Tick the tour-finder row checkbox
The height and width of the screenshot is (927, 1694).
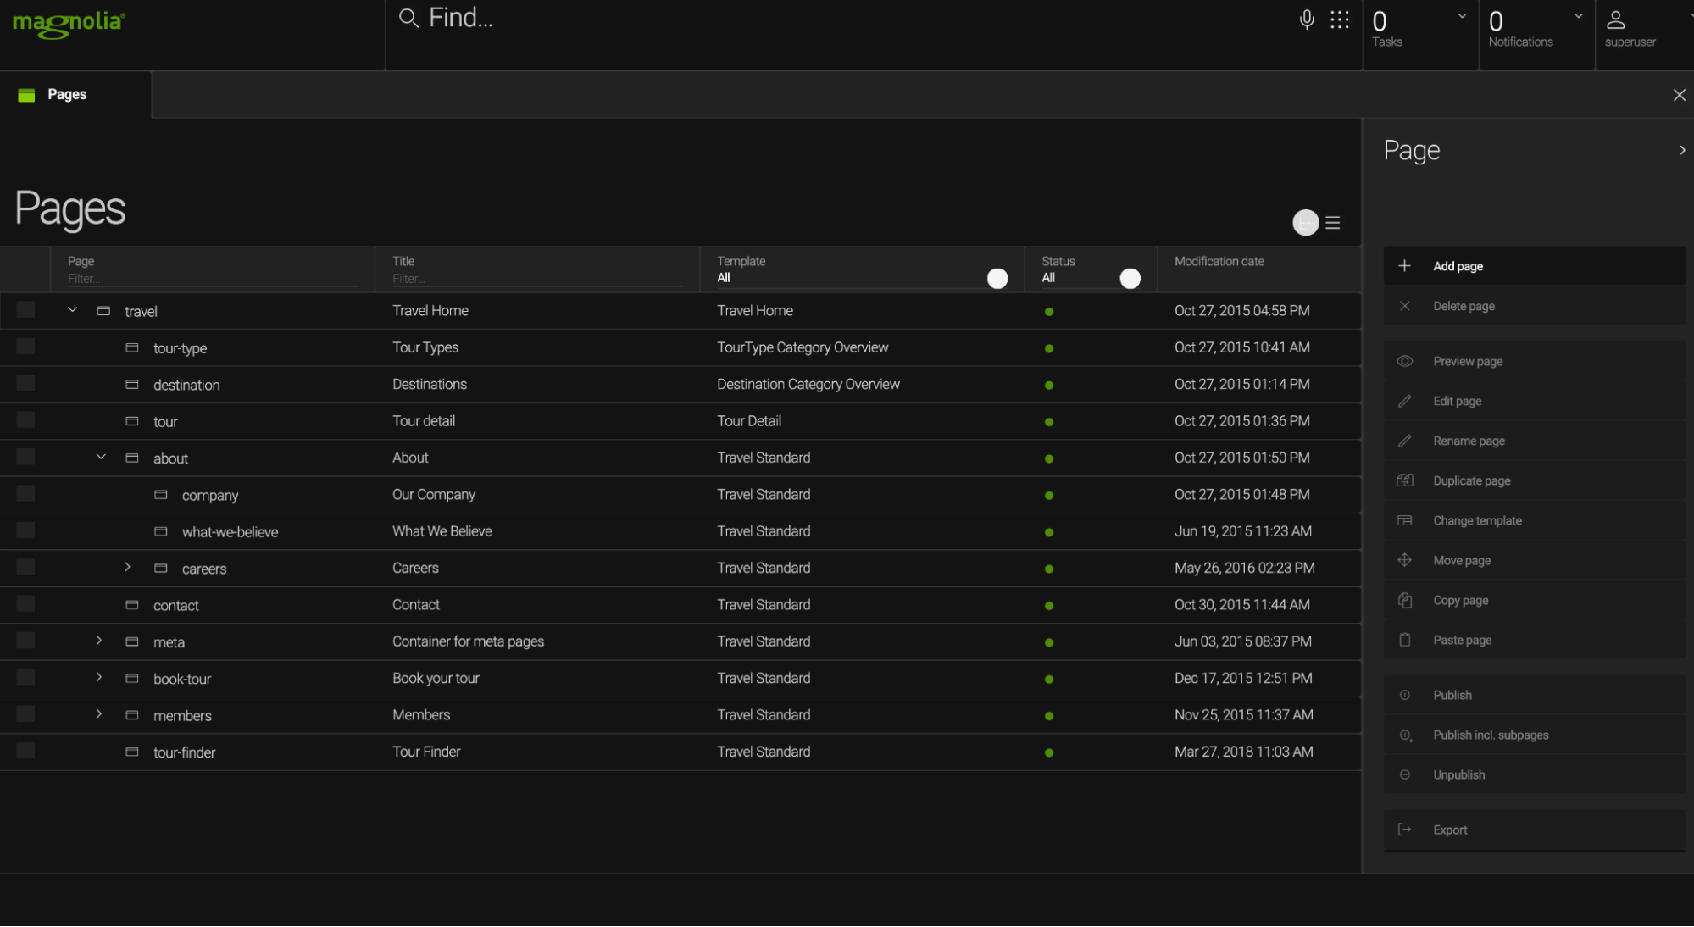point(25,751)
